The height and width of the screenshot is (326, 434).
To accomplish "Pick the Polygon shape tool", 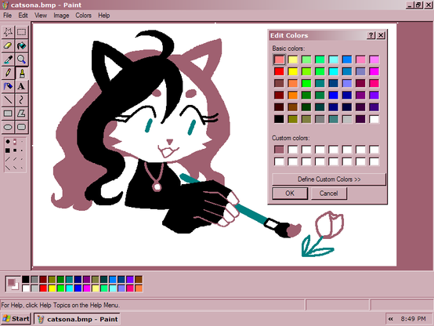I will click(22, 114).
